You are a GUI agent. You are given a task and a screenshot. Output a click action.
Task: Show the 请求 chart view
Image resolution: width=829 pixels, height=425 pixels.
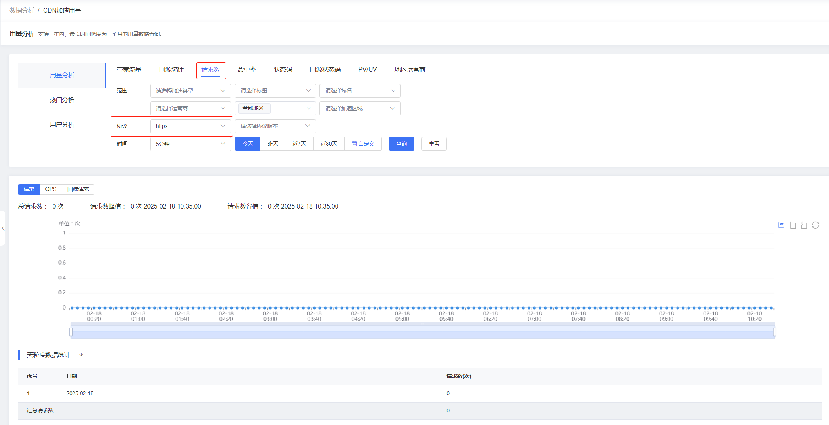29,189
